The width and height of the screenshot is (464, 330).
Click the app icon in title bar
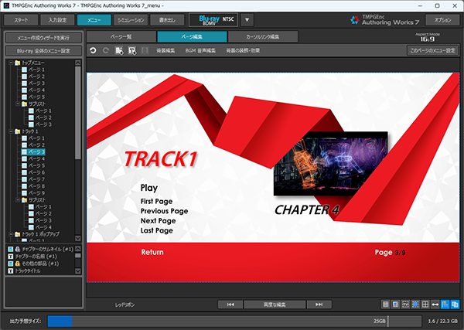pos(6,5)
